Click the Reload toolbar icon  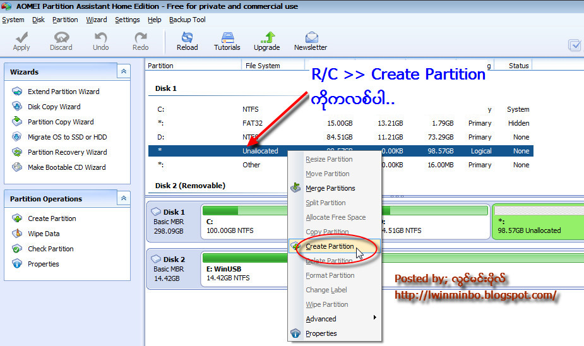(187, 37)
